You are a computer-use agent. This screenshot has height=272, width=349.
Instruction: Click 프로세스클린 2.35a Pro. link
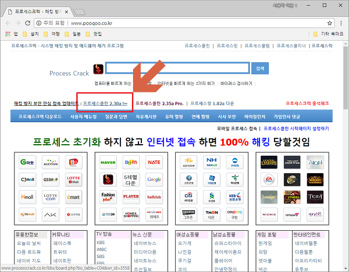159,103
